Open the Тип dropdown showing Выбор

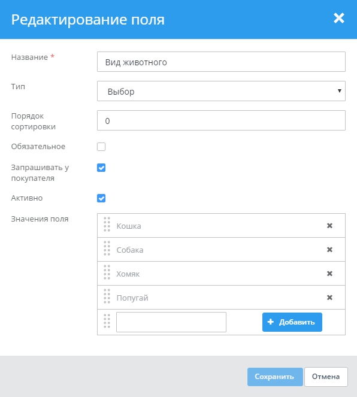point(221,91)
